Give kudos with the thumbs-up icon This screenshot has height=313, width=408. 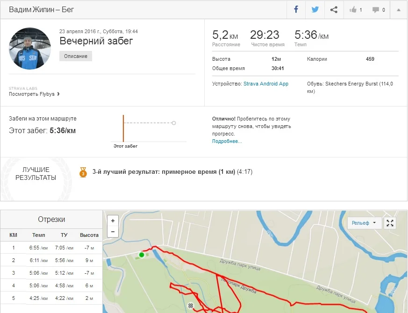point(356,10)
